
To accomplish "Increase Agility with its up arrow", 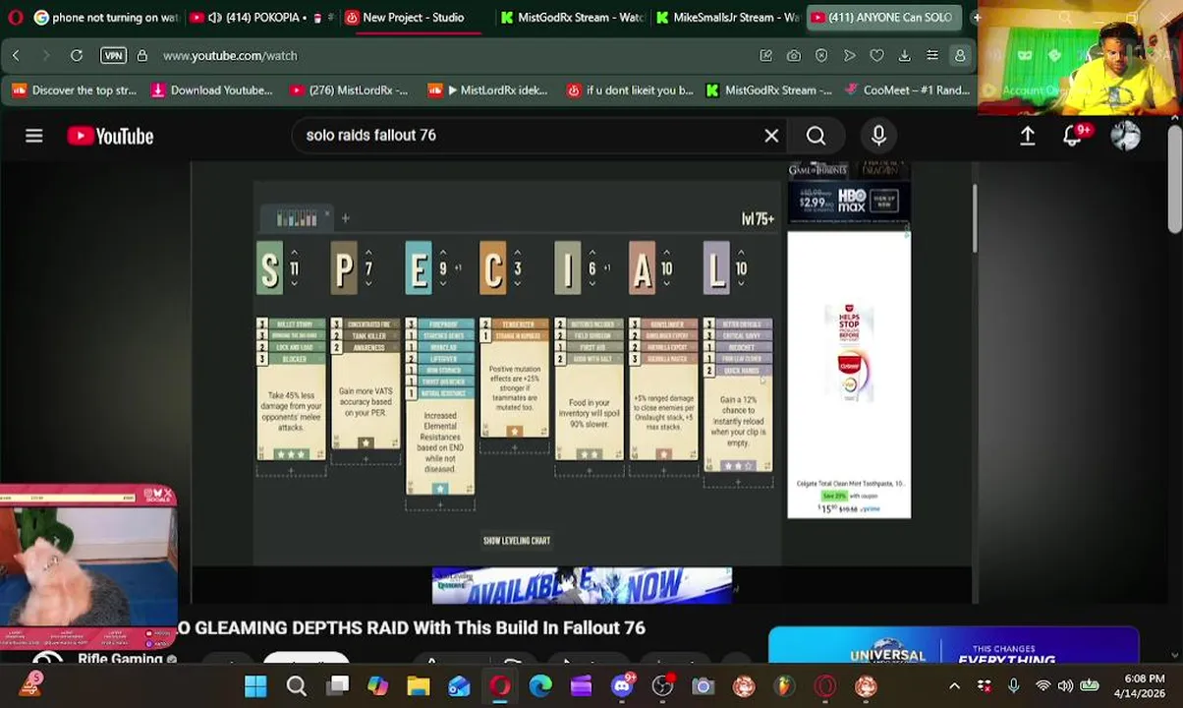I will pyautogui.click(x=666, y=253).
